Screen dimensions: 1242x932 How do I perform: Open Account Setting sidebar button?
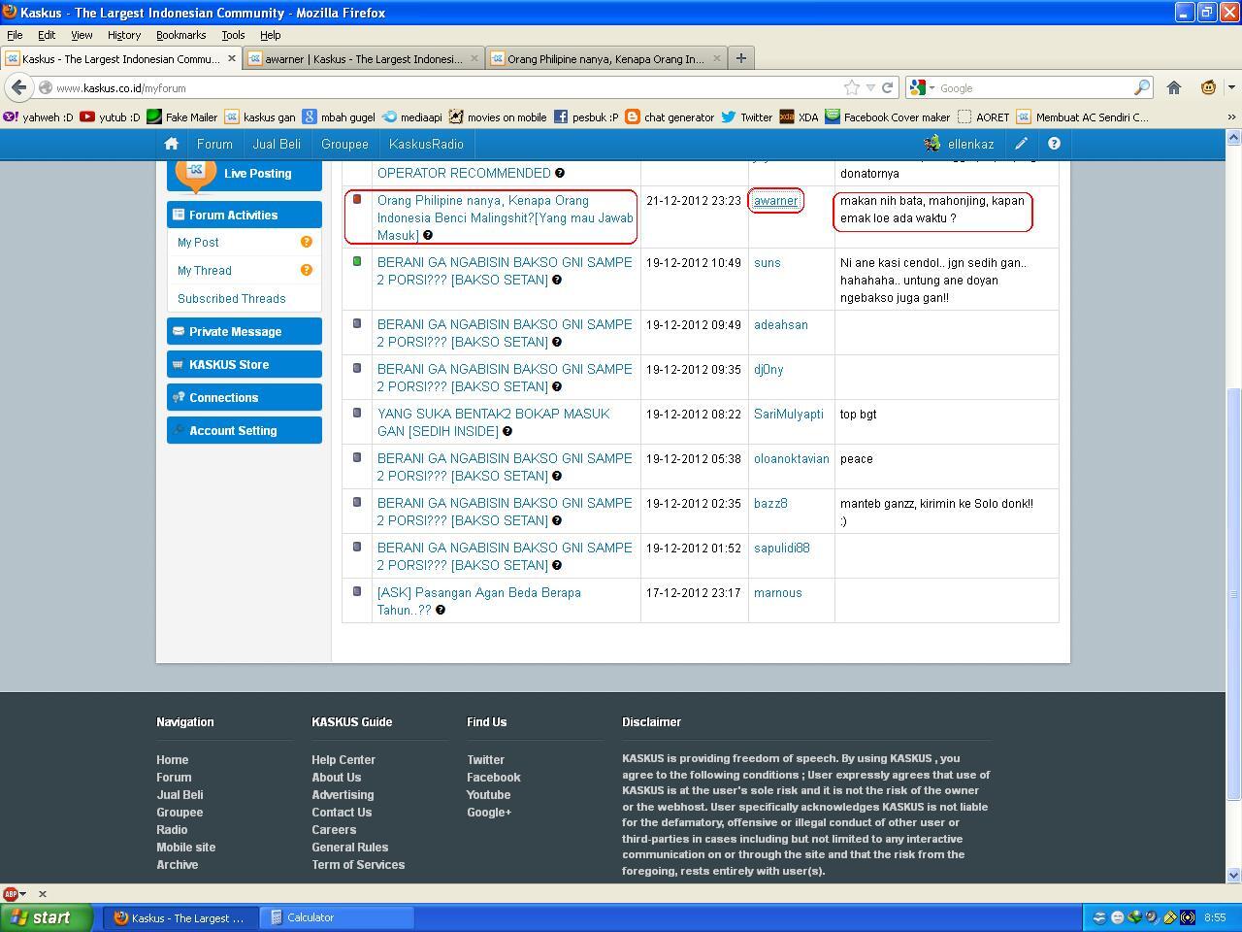pos(245,430)
